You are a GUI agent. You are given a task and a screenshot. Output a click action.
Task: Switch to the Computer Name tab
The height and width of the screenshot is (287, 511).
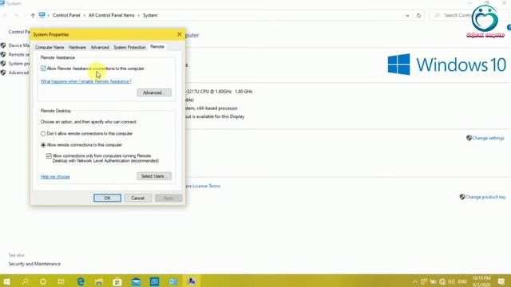tap(50, 48)
